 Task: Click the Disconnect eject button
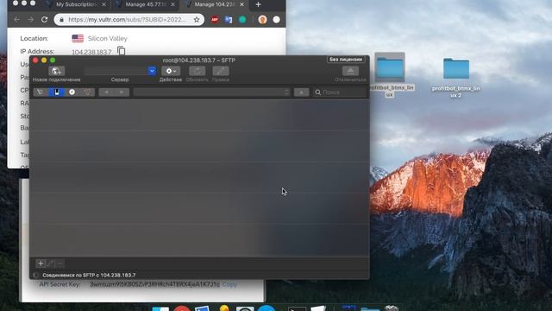350,71
